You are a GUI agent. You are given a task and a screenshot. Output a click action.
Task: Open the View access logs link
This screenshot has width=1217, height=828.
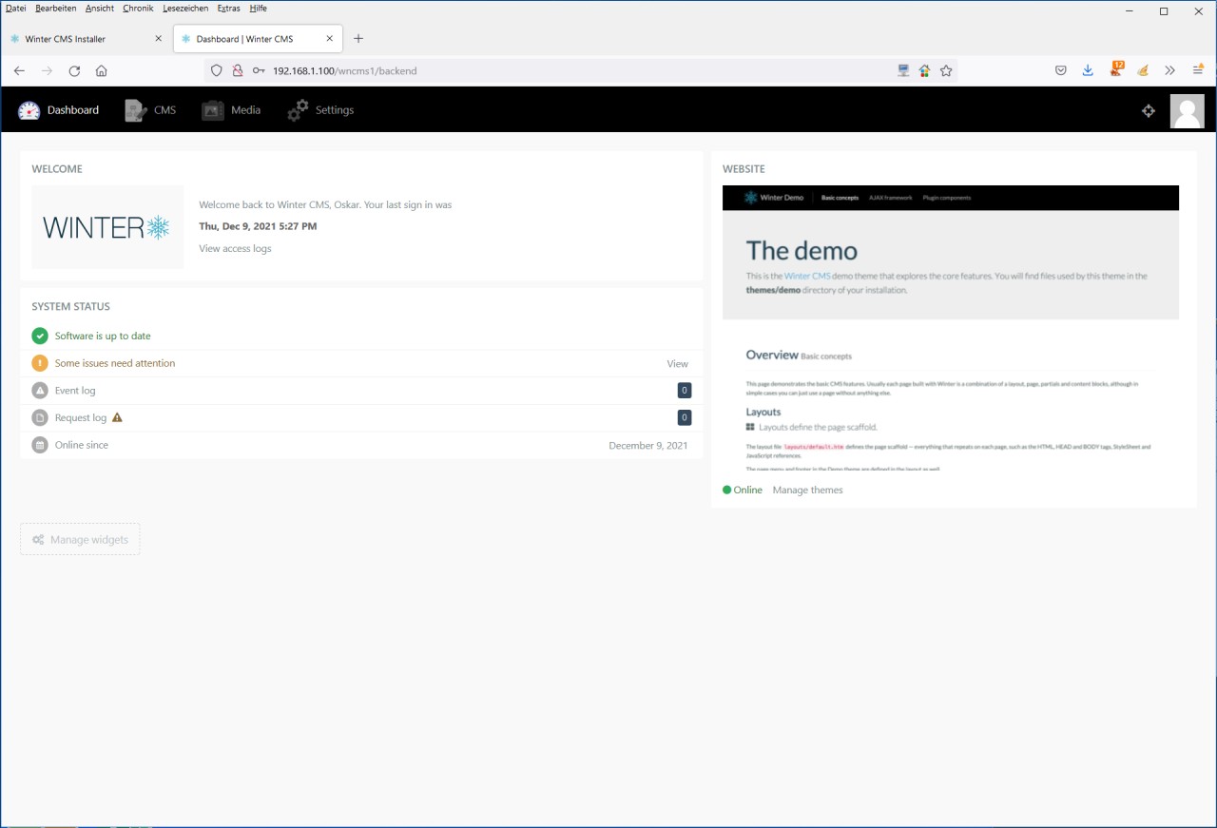coord(235,248)
